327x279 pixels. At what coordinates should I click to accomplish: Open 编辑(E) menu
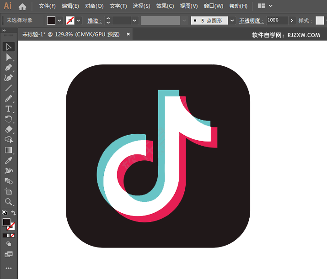(x=70, y=6)
